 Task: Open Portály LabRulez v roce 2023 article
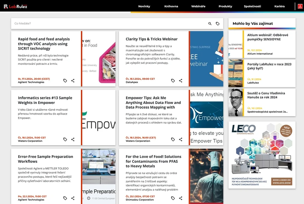270,66
